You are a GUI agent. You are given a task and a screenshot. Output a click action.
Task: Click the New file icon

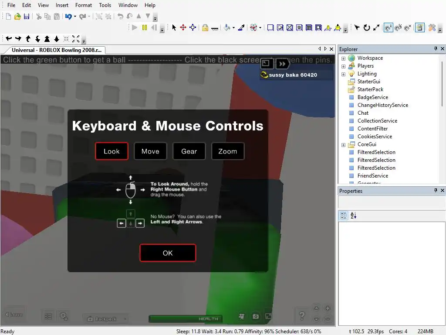click(x=9, y=17)
